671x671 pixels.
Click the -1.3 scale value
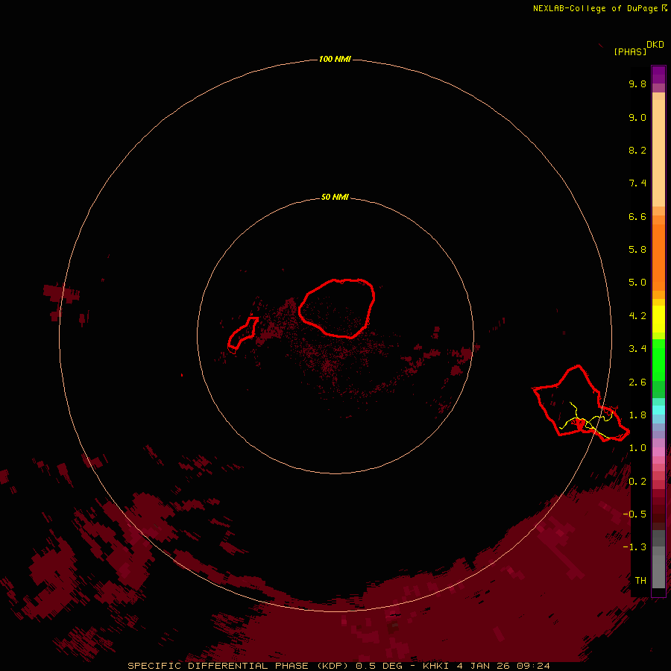pyautogui.click(x=634, y=547)
